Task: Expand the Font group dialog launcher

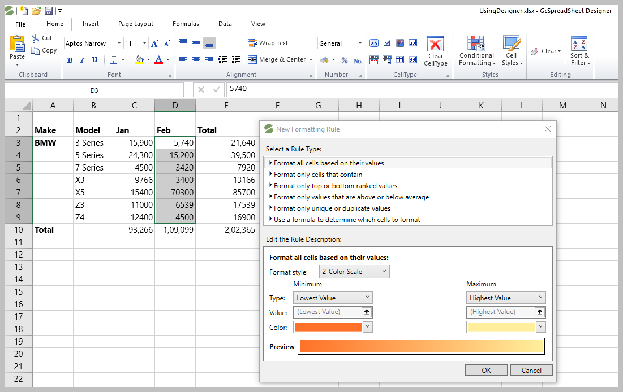Action: pos(169,75)
